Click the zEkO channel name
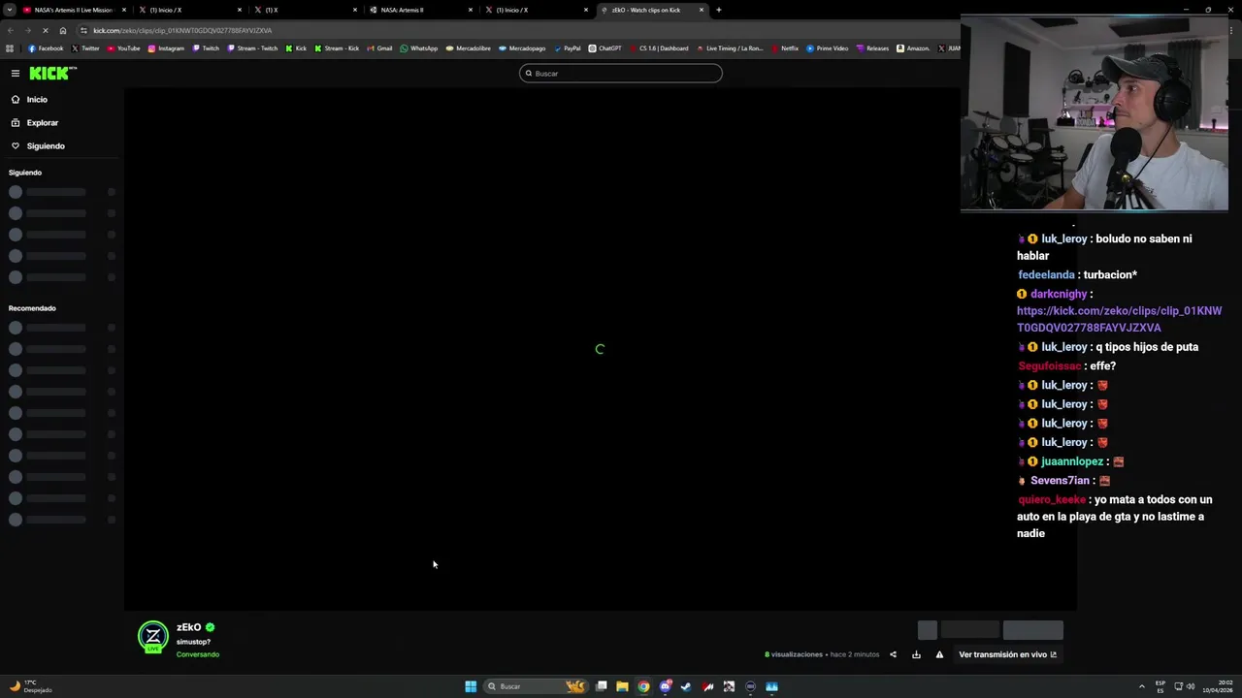 click(x=188, y=627)
